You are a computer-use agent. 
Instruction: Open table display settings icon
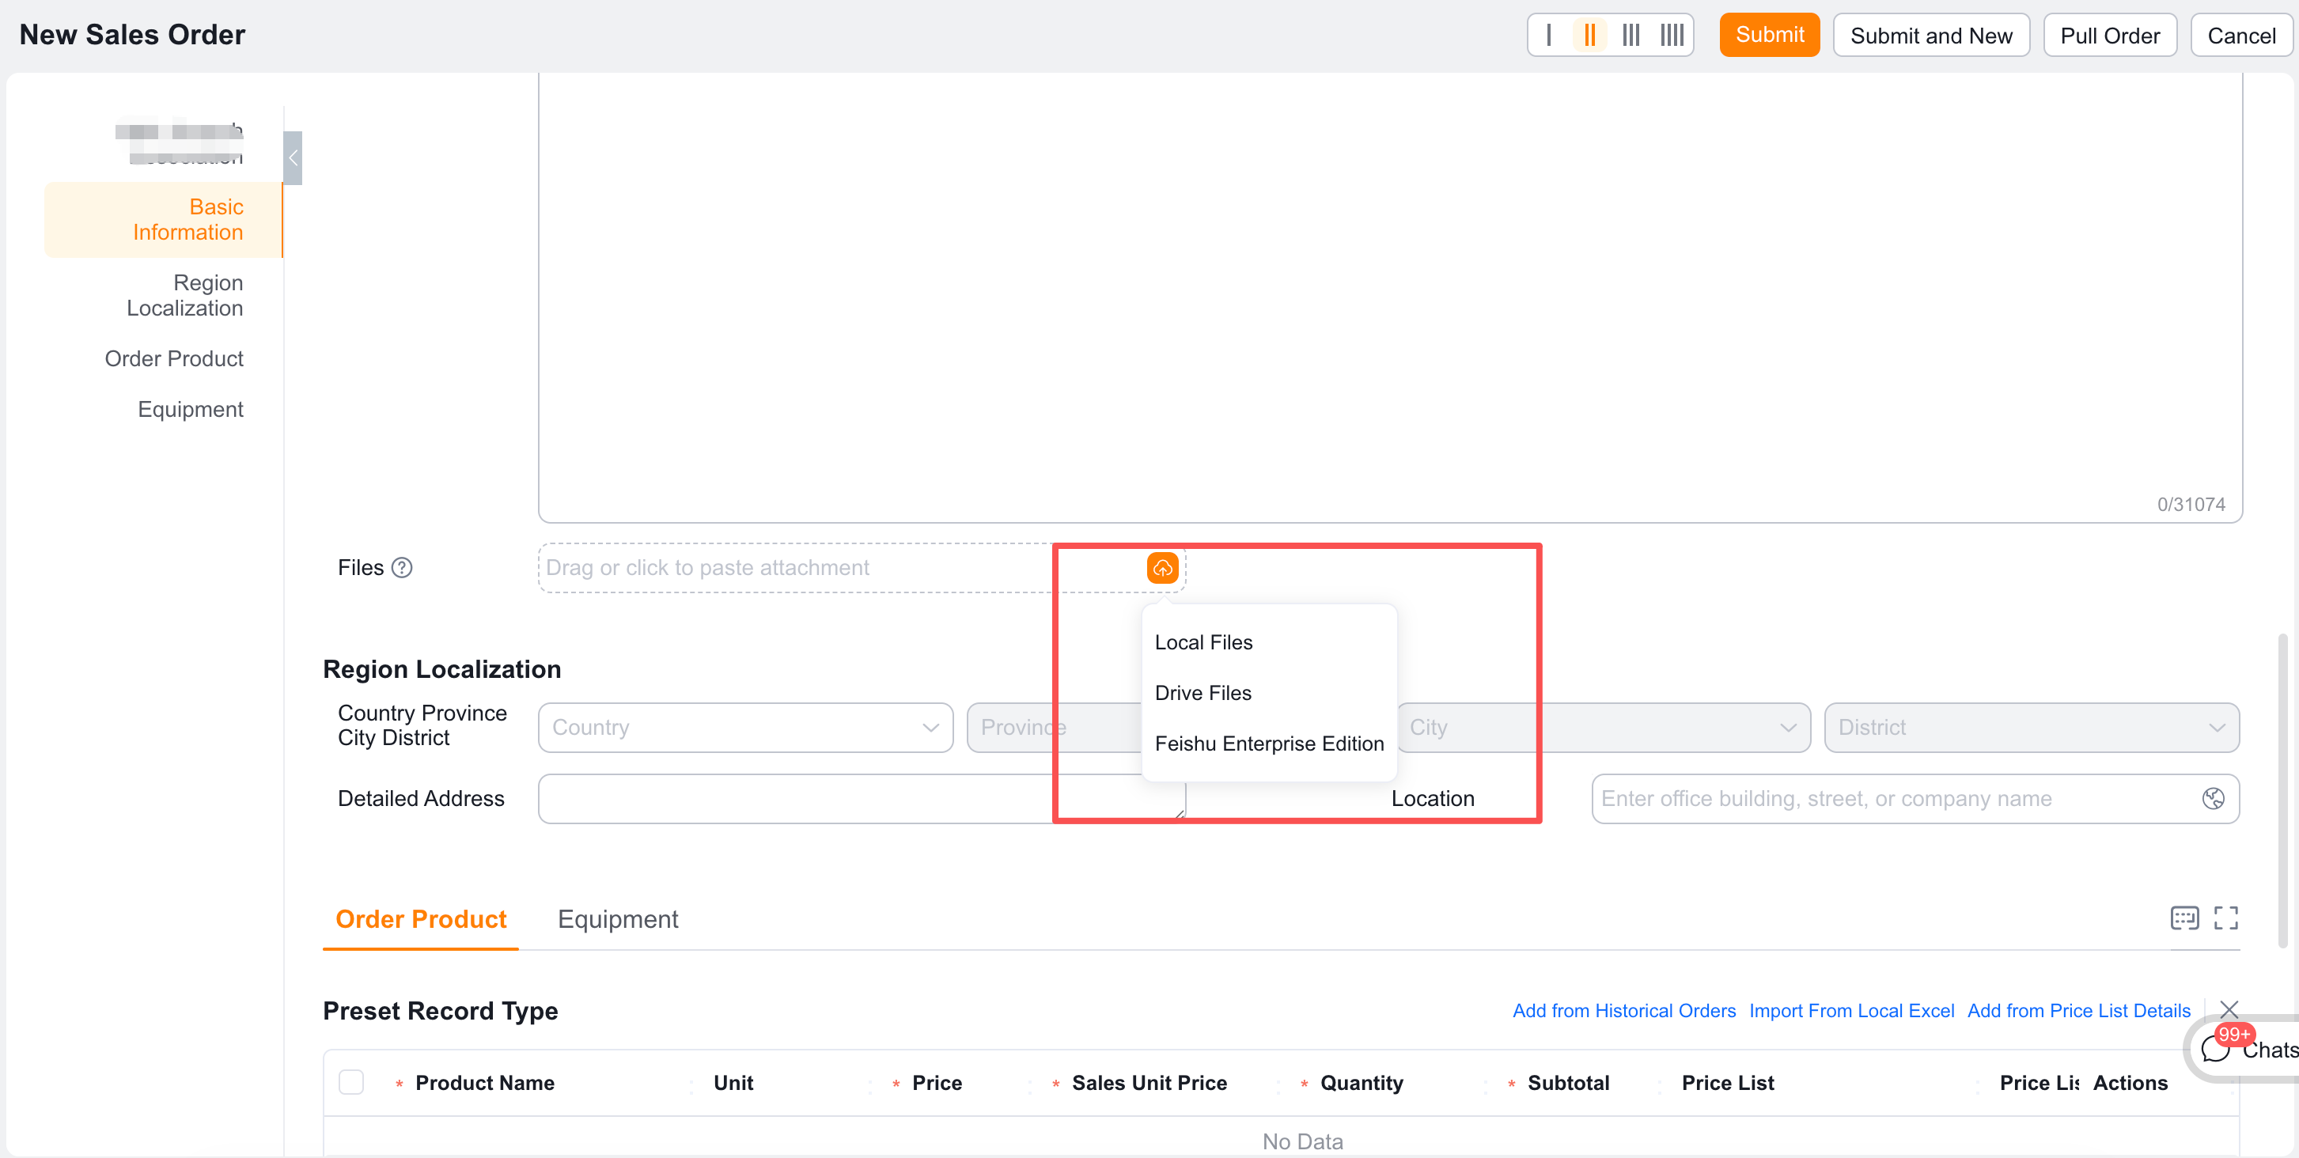(x=2183, y=917)
